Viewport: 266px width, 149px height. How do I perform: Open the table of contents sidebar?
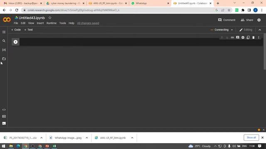pos(4,32)
